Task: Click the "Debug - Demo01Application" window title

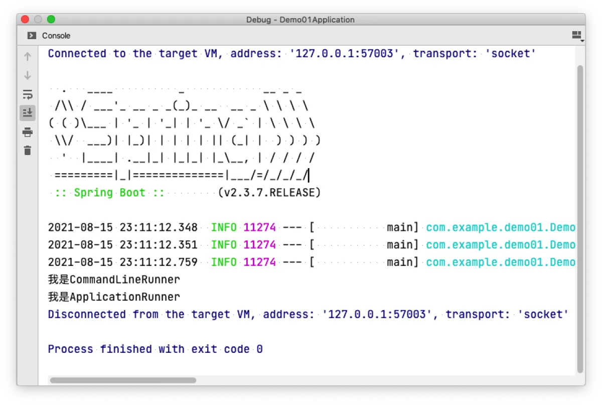Action: tap(300, 20)
